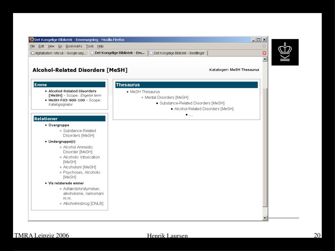Open Alcohol Amnestic Disorder [MeSH]

click(x=78, y=149)
